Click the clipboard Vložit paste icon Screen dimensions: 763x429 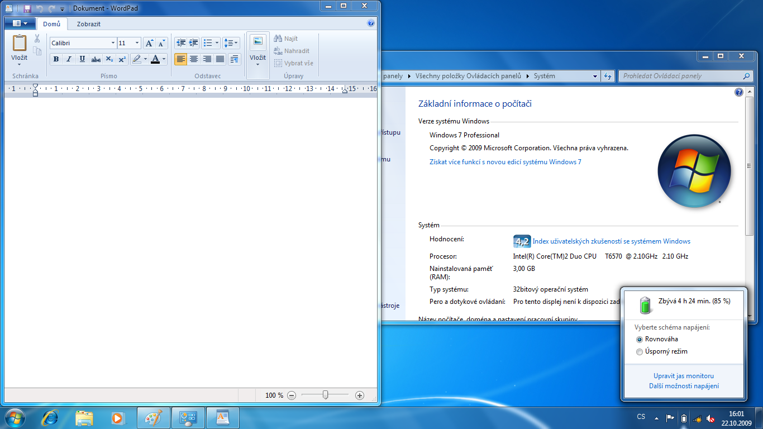coord(20,43)
